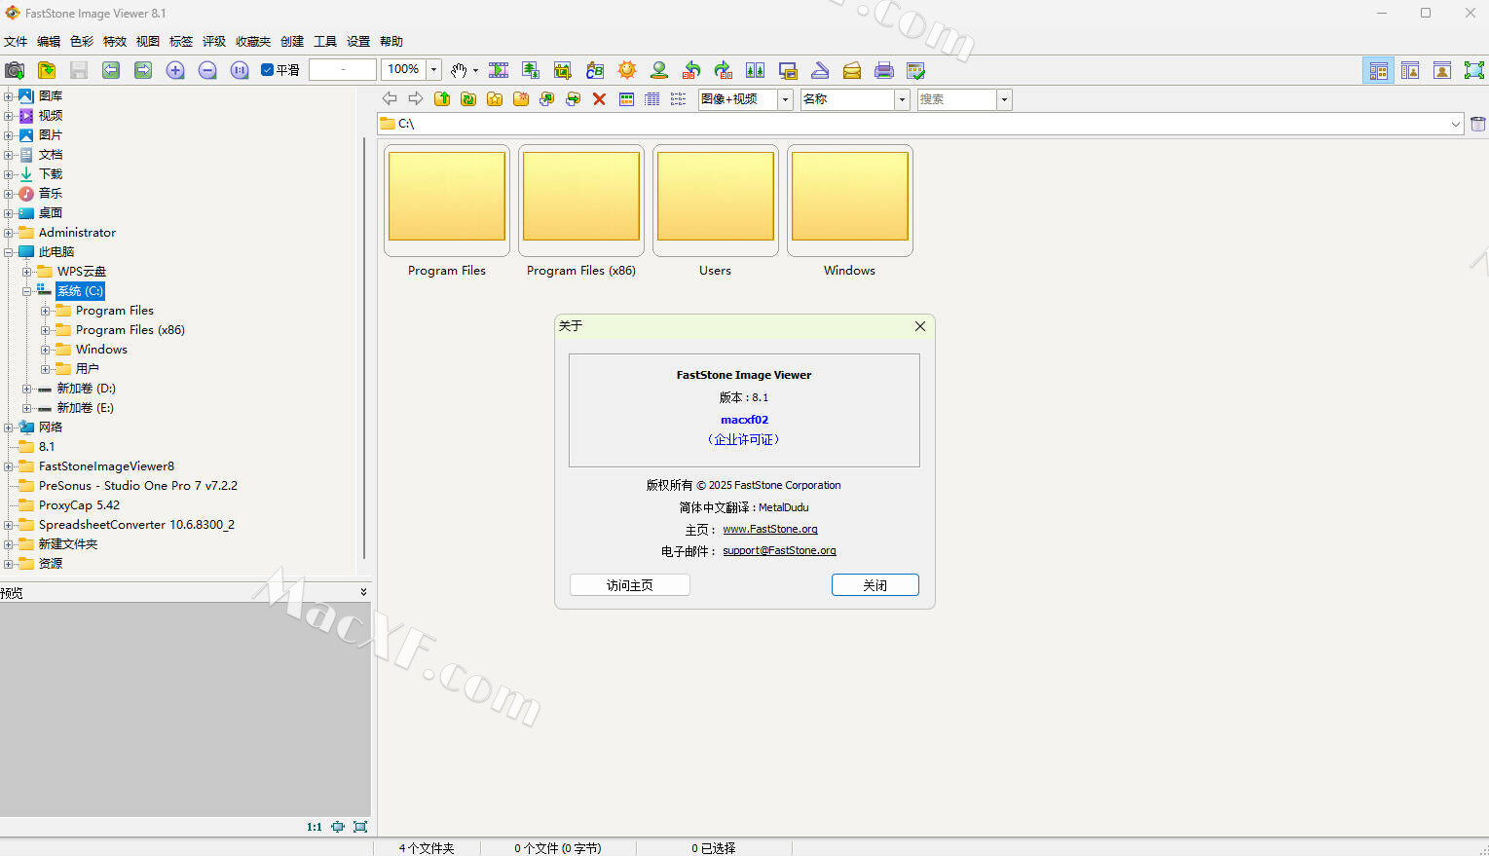Screen dimensions: 1489x856
Task: Click the zoom in plus icon
Action: [x=175, y=70]
